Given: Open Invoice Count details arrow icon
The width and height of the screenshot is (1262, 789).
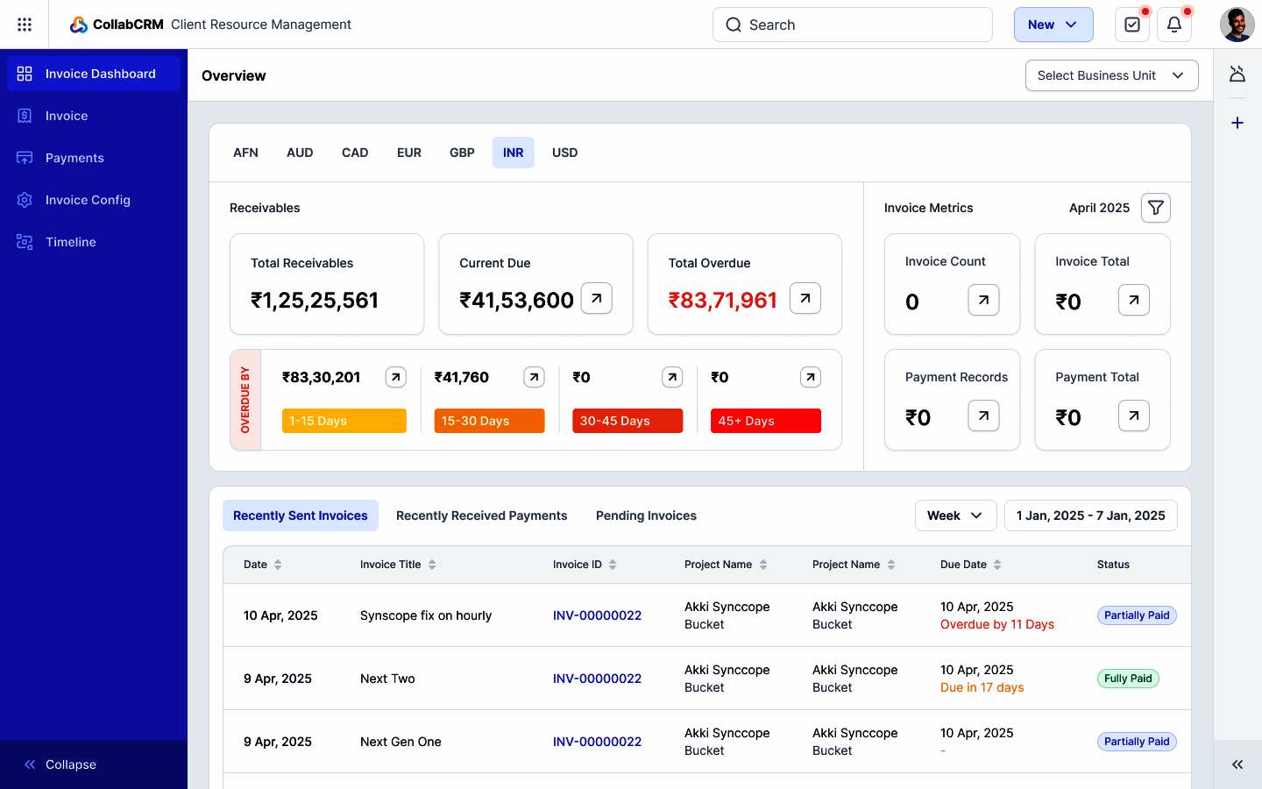Looking at the screenshot, I should (x=983, y=300).
